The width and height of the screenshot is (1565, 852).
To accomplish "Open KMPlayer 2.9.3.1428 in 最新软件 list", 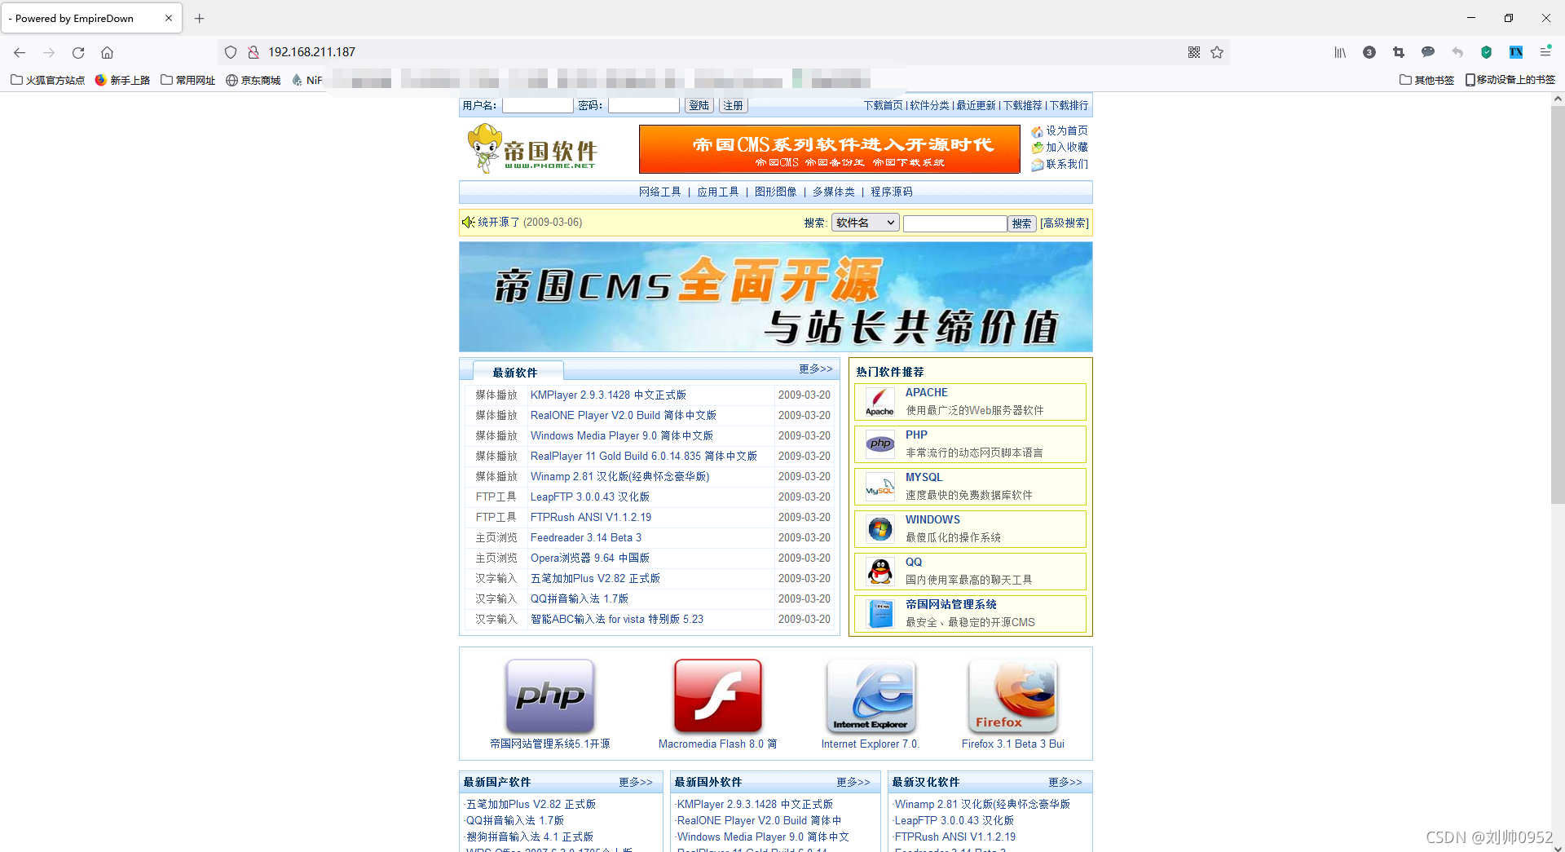I will click(608, 395).
